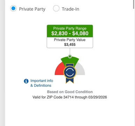Click the Private Party Value $3,455 box
This screenshot has height=126, width=135.
(x=70, y=42)
